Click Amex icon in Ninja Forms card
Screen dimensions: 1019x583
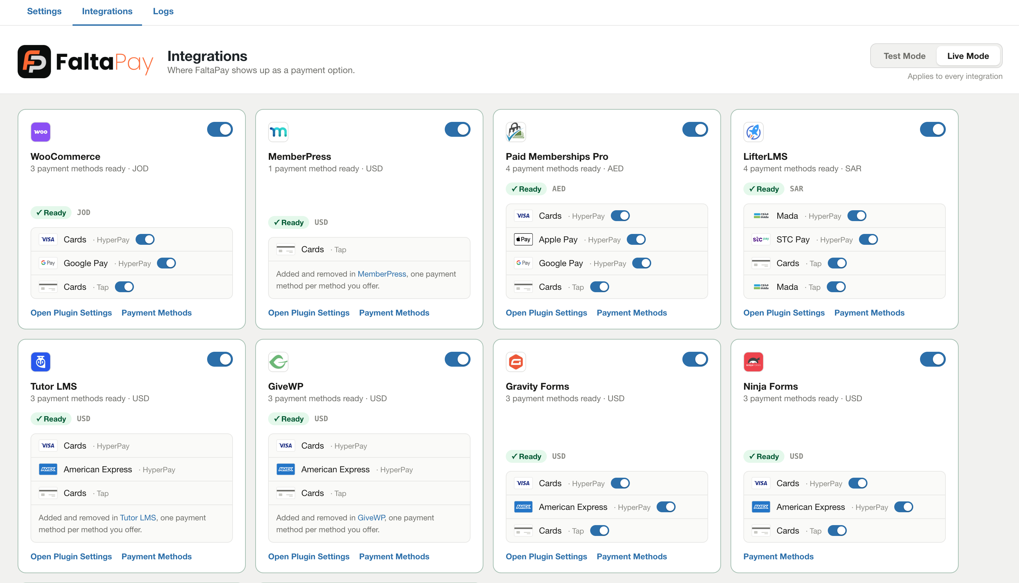coord(761,507)
